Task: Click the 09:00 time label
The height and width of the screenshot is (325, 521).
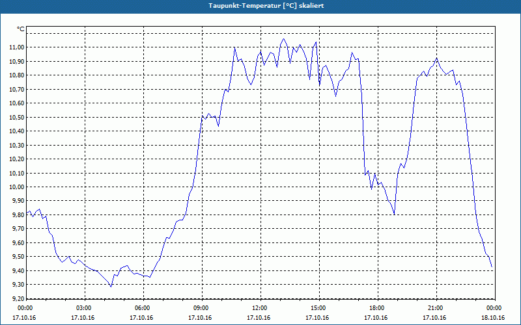Action: 200,308
